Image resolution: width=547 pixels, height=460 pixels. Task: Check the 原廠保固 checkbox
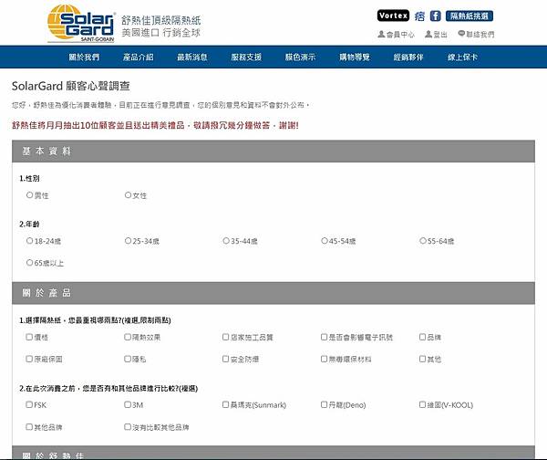pyautogui.click(x=29, y=359)
